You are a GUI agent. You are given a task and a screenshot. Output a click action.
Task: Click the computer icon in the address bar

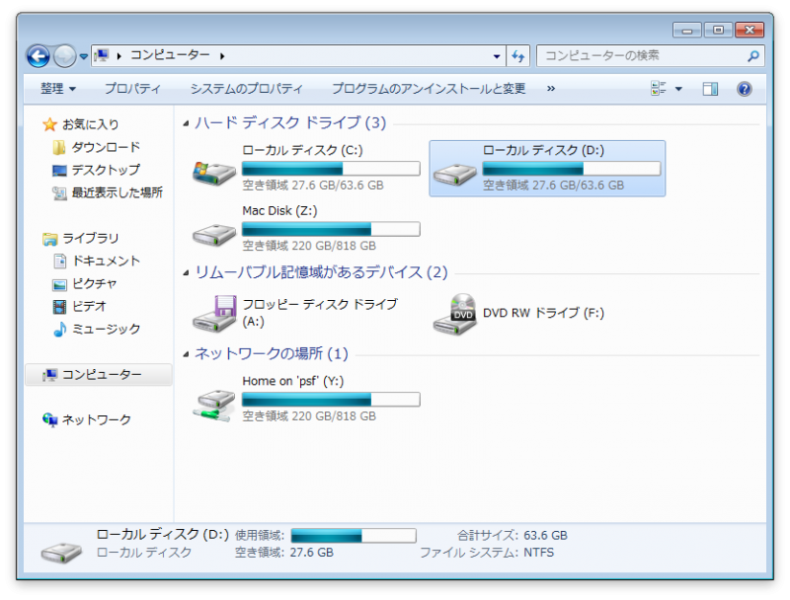[x=102, y=55]
